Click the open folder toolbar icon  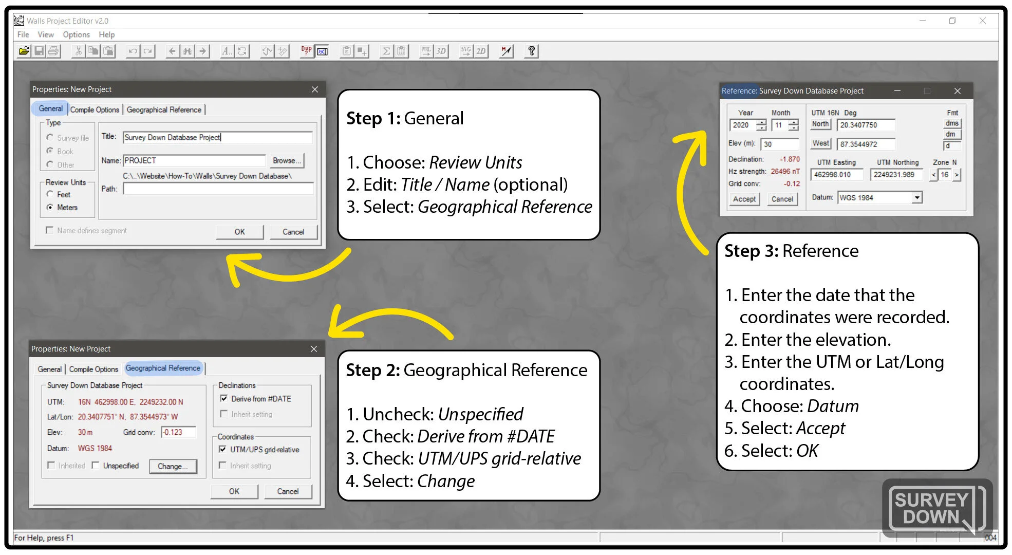pos(24,51)
